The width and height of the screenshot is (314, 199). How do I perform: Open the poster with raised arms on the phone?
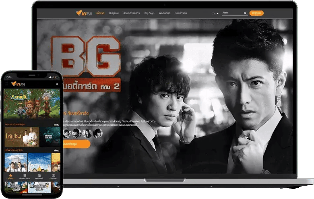pyautogui.click(x=39, y=162)
